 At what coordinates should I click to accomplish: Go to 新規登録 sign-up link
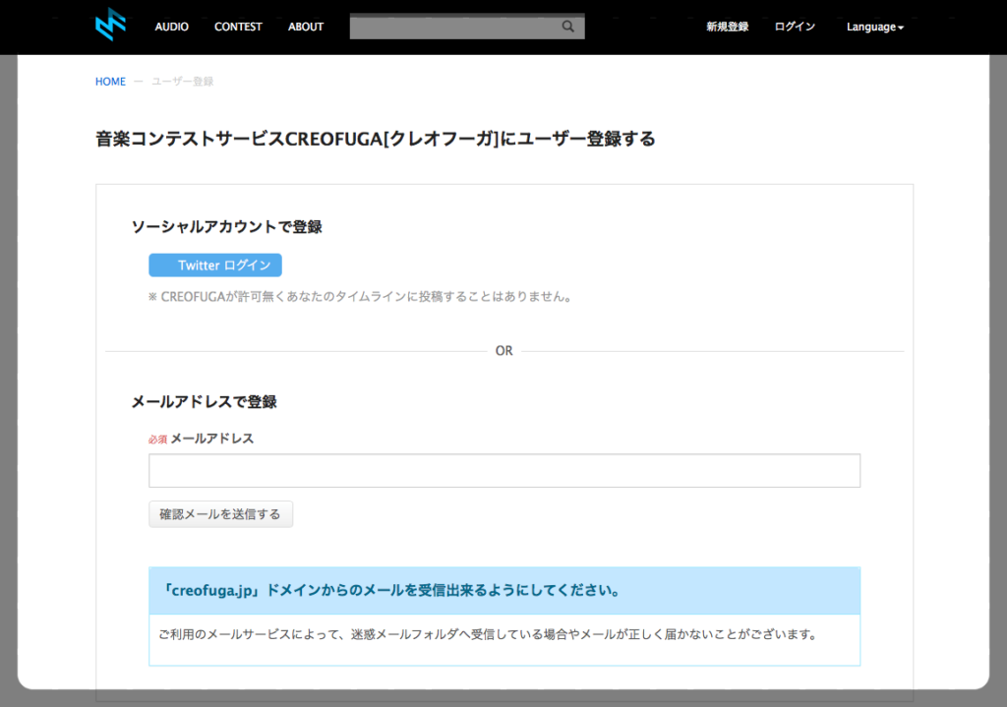(x=728, y=27)
